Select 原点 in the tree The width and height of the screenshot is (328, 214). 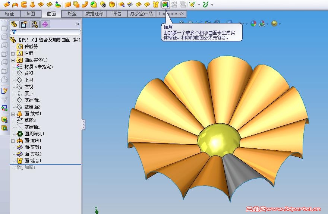25,93
